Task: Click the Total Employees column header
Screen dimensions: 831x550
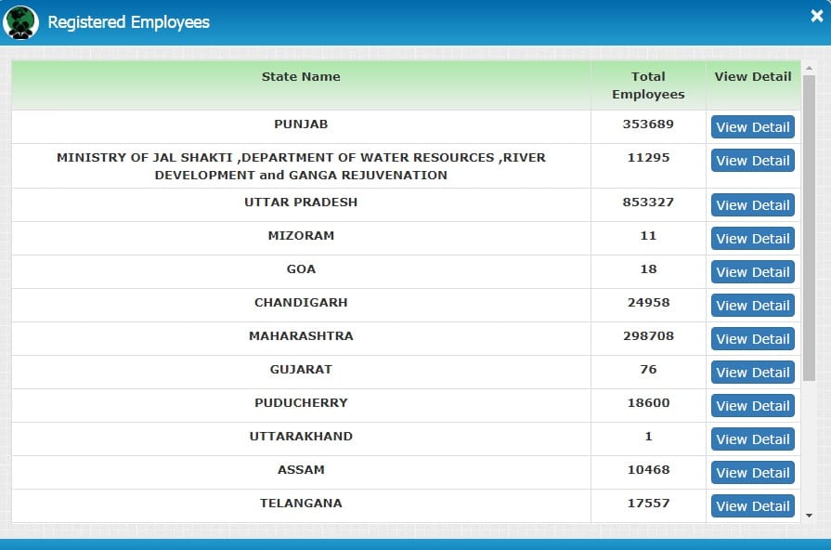Action: (x=648, y=85)
